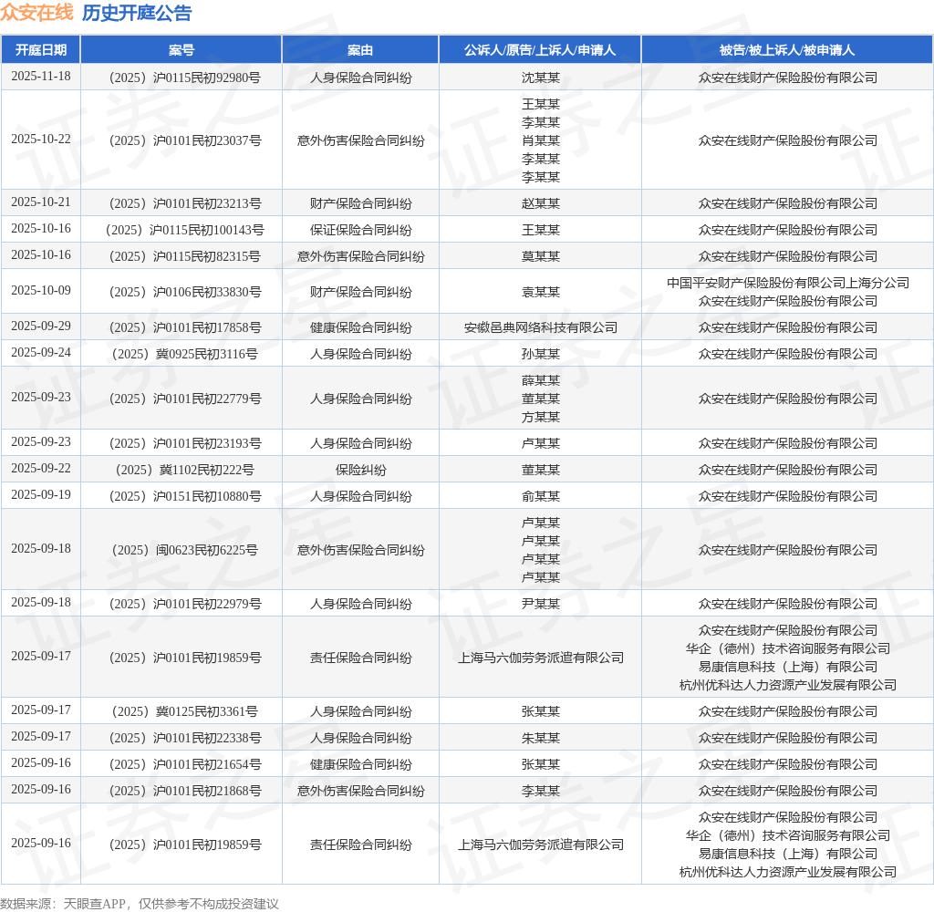Select case number 沪0115民初100143号
This screenshot has height=912, width=934.
pos(184,230)
